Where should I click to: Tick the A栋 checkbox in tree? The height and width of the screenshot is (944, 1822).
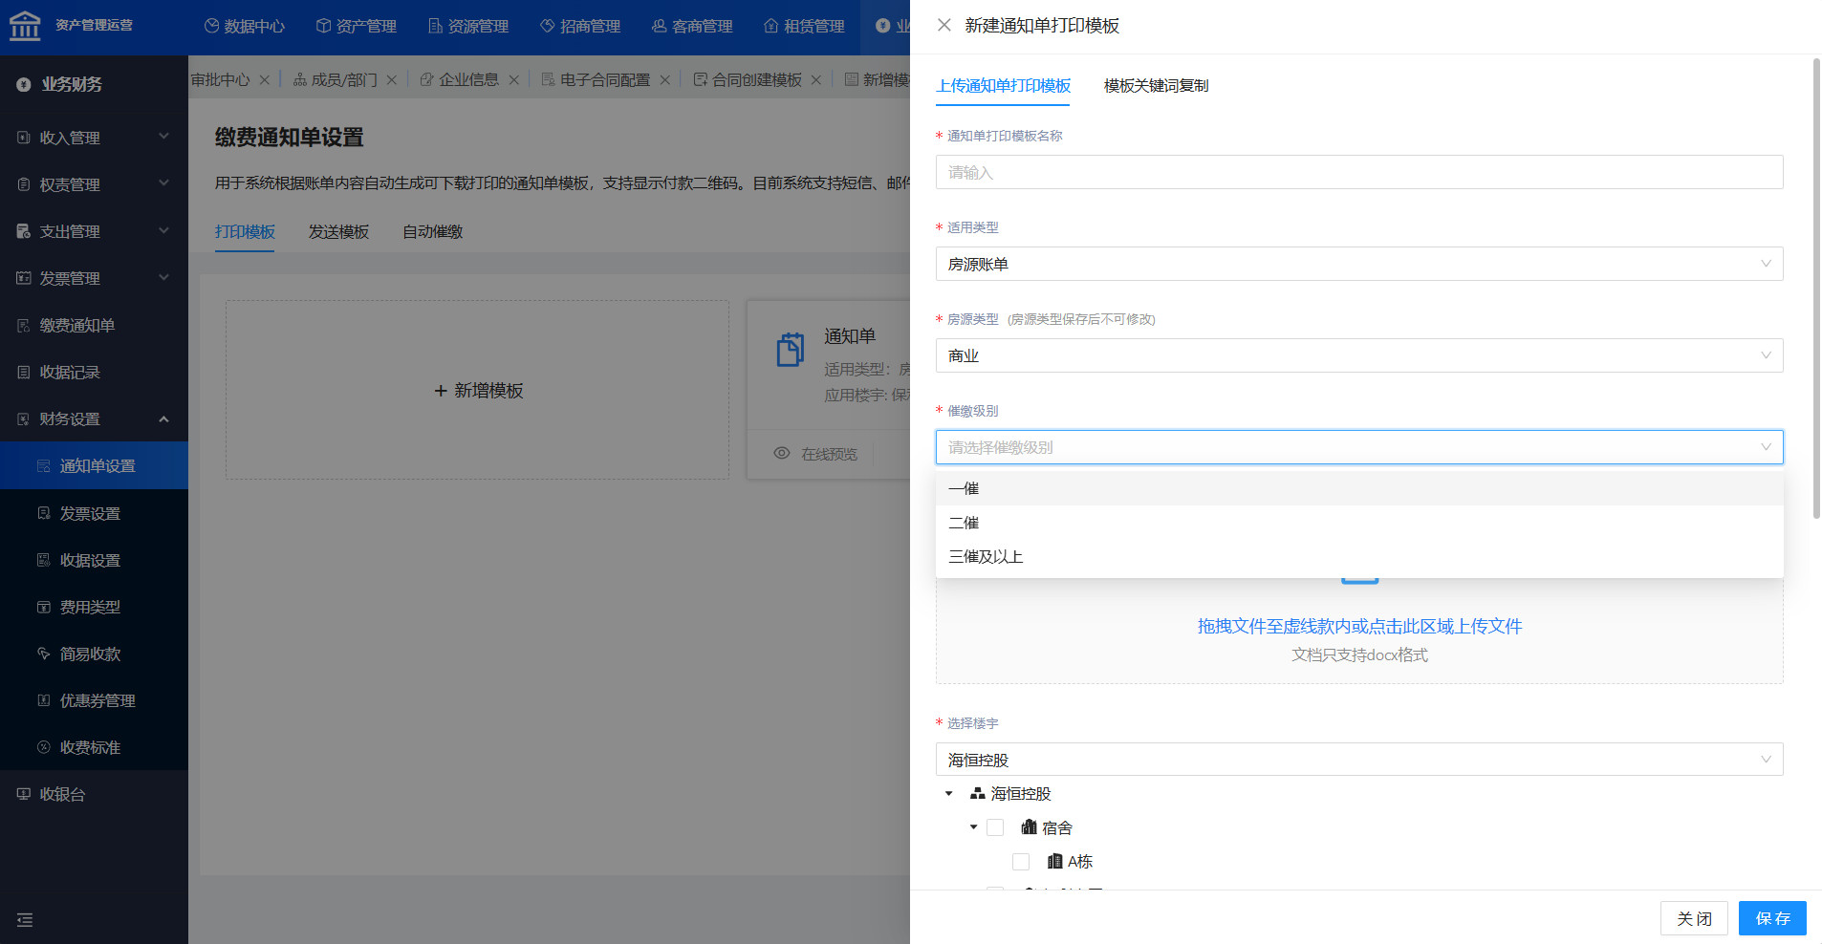(1021, 862)
